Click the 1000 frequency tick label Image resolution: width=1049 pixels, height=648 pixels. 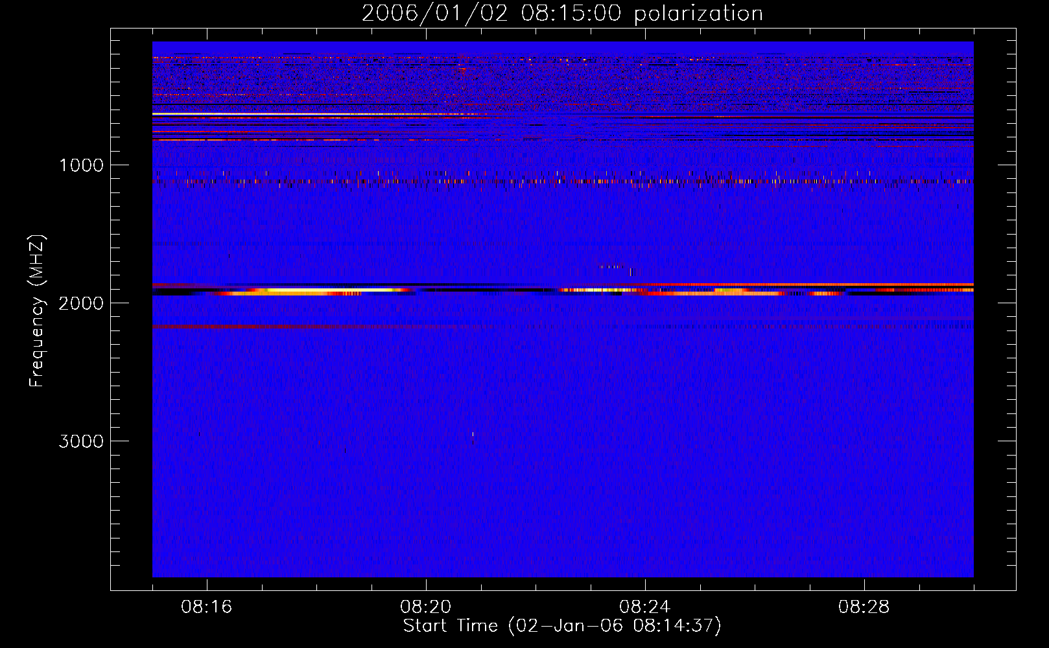[x=81, y=165]
